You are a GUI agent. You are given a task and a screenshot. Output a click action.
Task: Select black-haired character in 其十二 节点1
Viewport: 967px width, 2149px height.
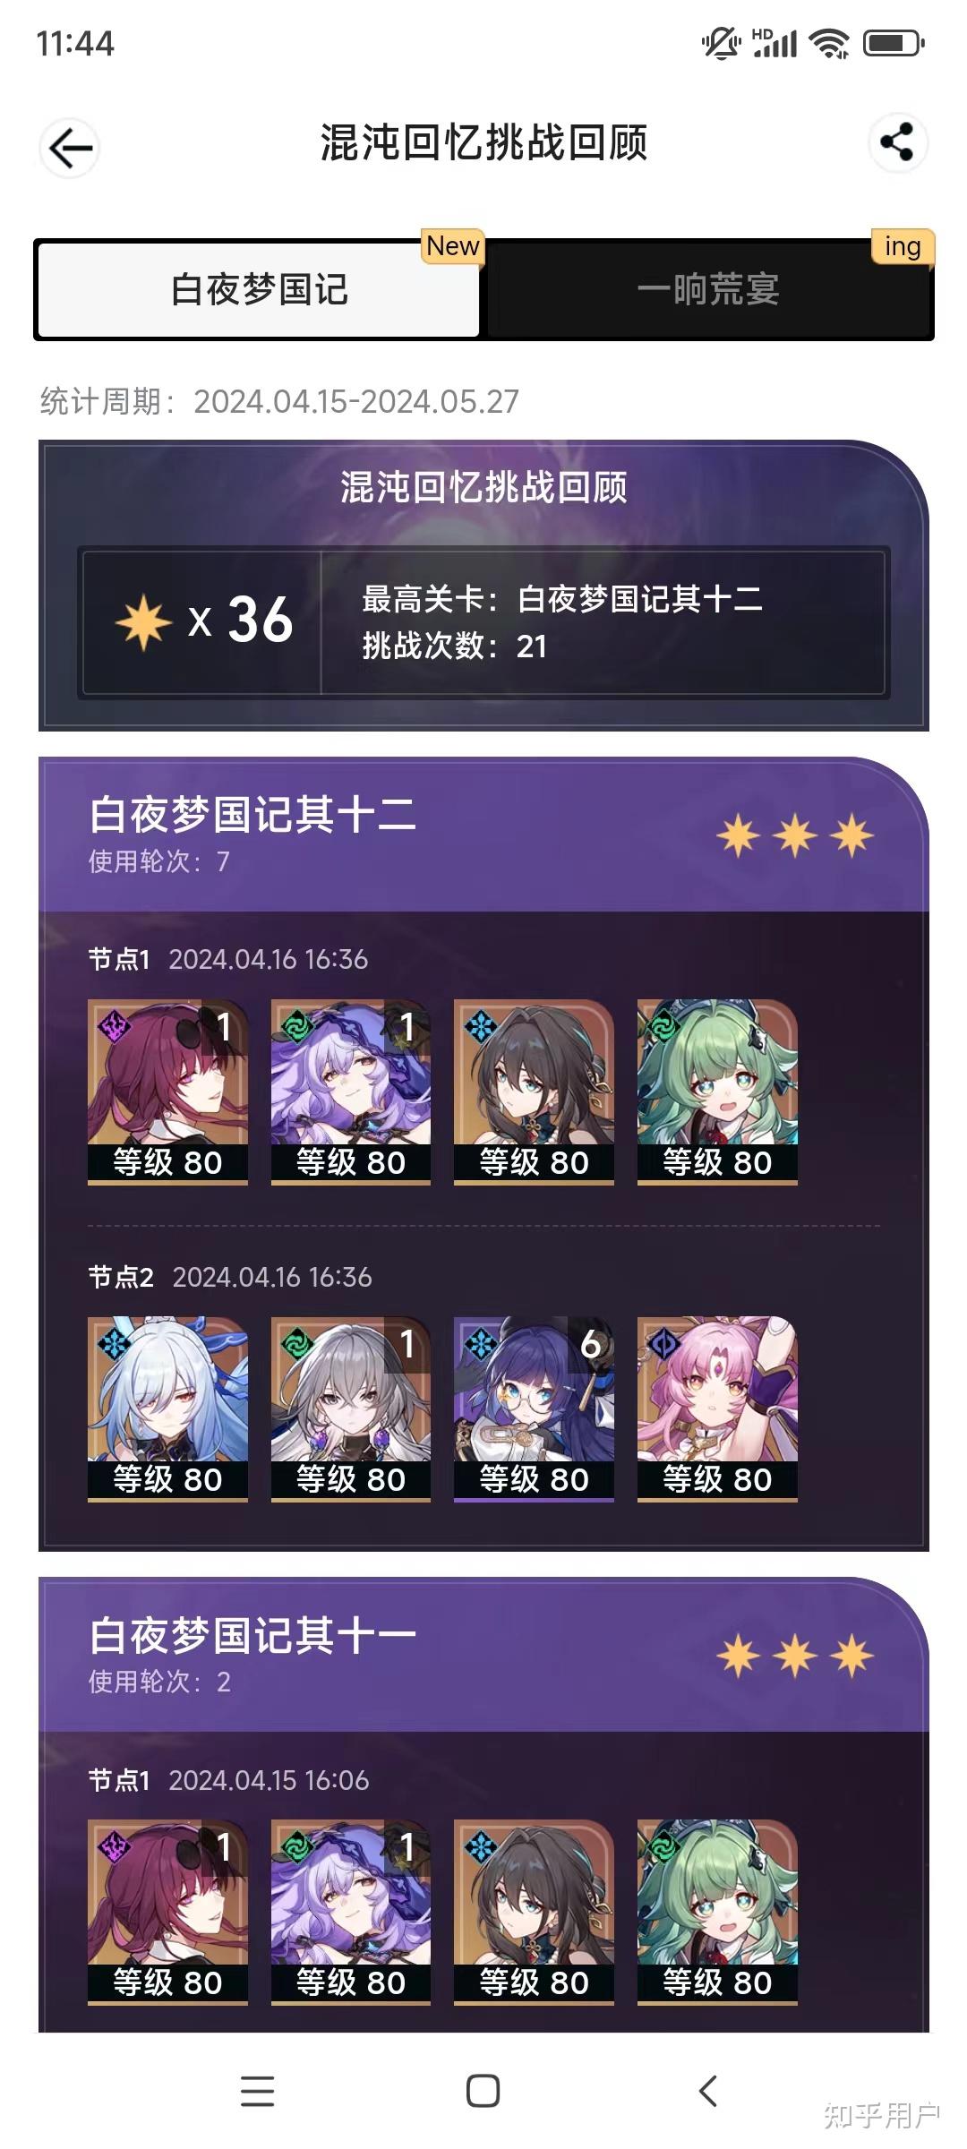click(x=534, y=1092)
